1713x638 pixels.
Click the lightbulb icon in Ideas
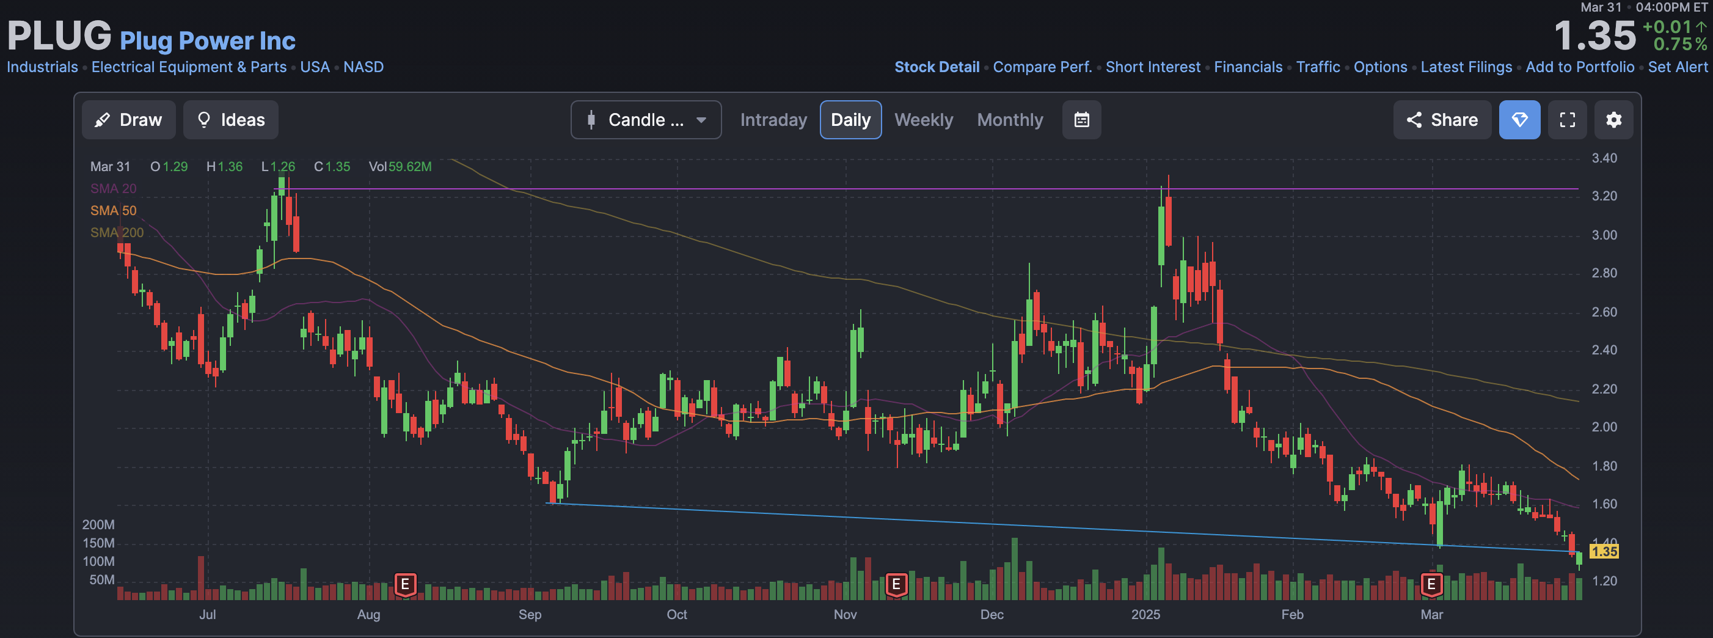click(204, 120)
